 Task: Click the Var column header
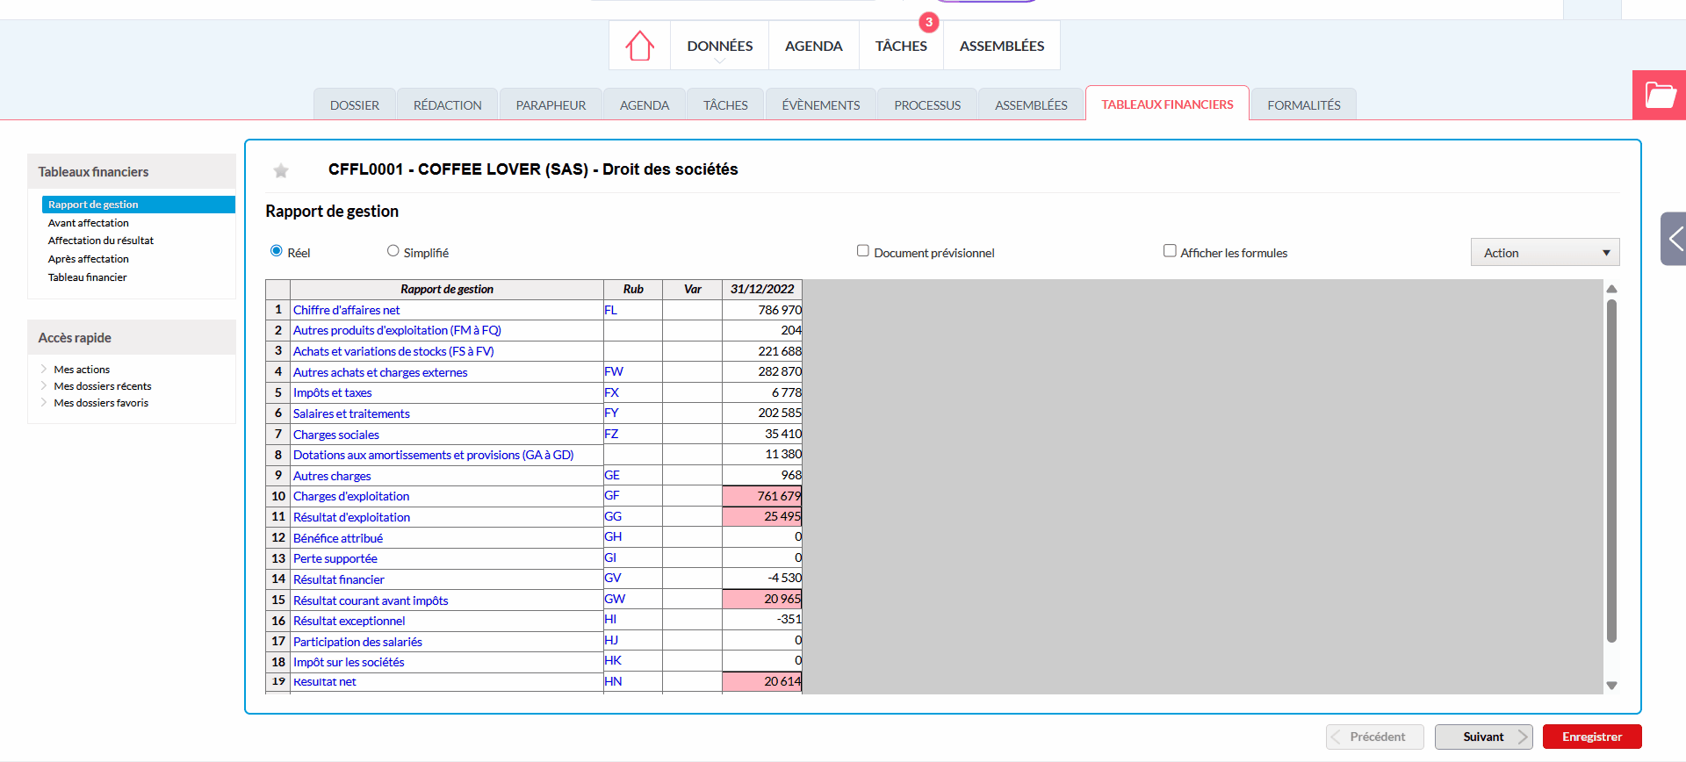point(693,289)
